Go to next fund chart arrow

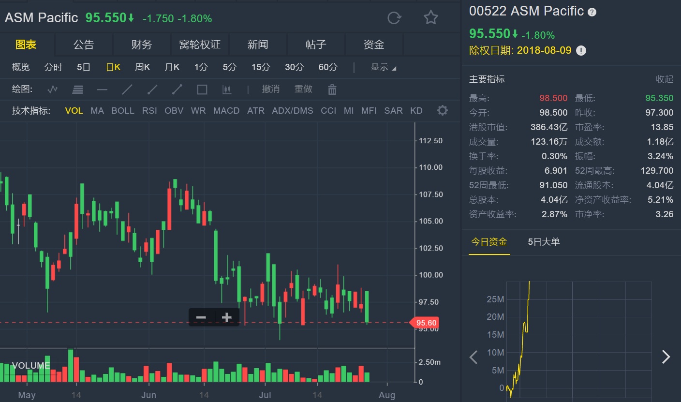click(x=666, y=357)
